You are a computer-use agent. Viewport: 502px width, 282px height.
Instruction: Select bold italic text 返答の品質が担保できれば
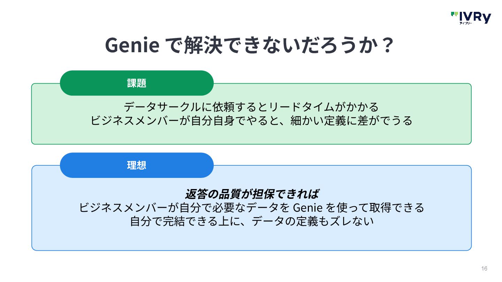(252, 194)
